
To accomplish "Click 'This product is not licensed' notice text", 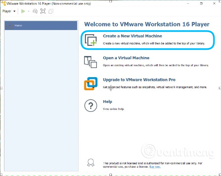I will 153,165.
